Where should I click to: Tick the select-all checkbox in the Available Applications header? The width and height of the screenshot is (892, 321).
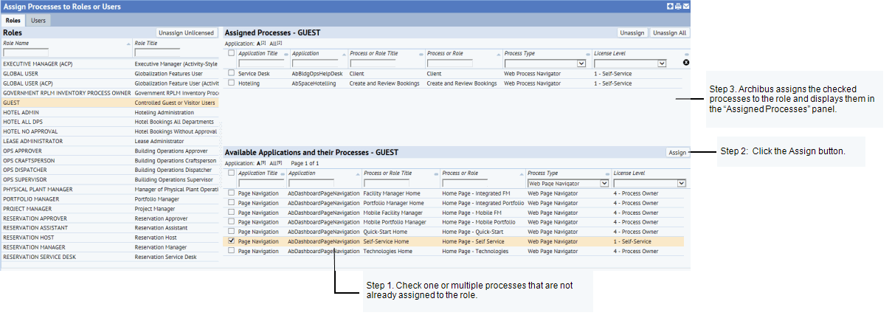click(x=231, y=173)
